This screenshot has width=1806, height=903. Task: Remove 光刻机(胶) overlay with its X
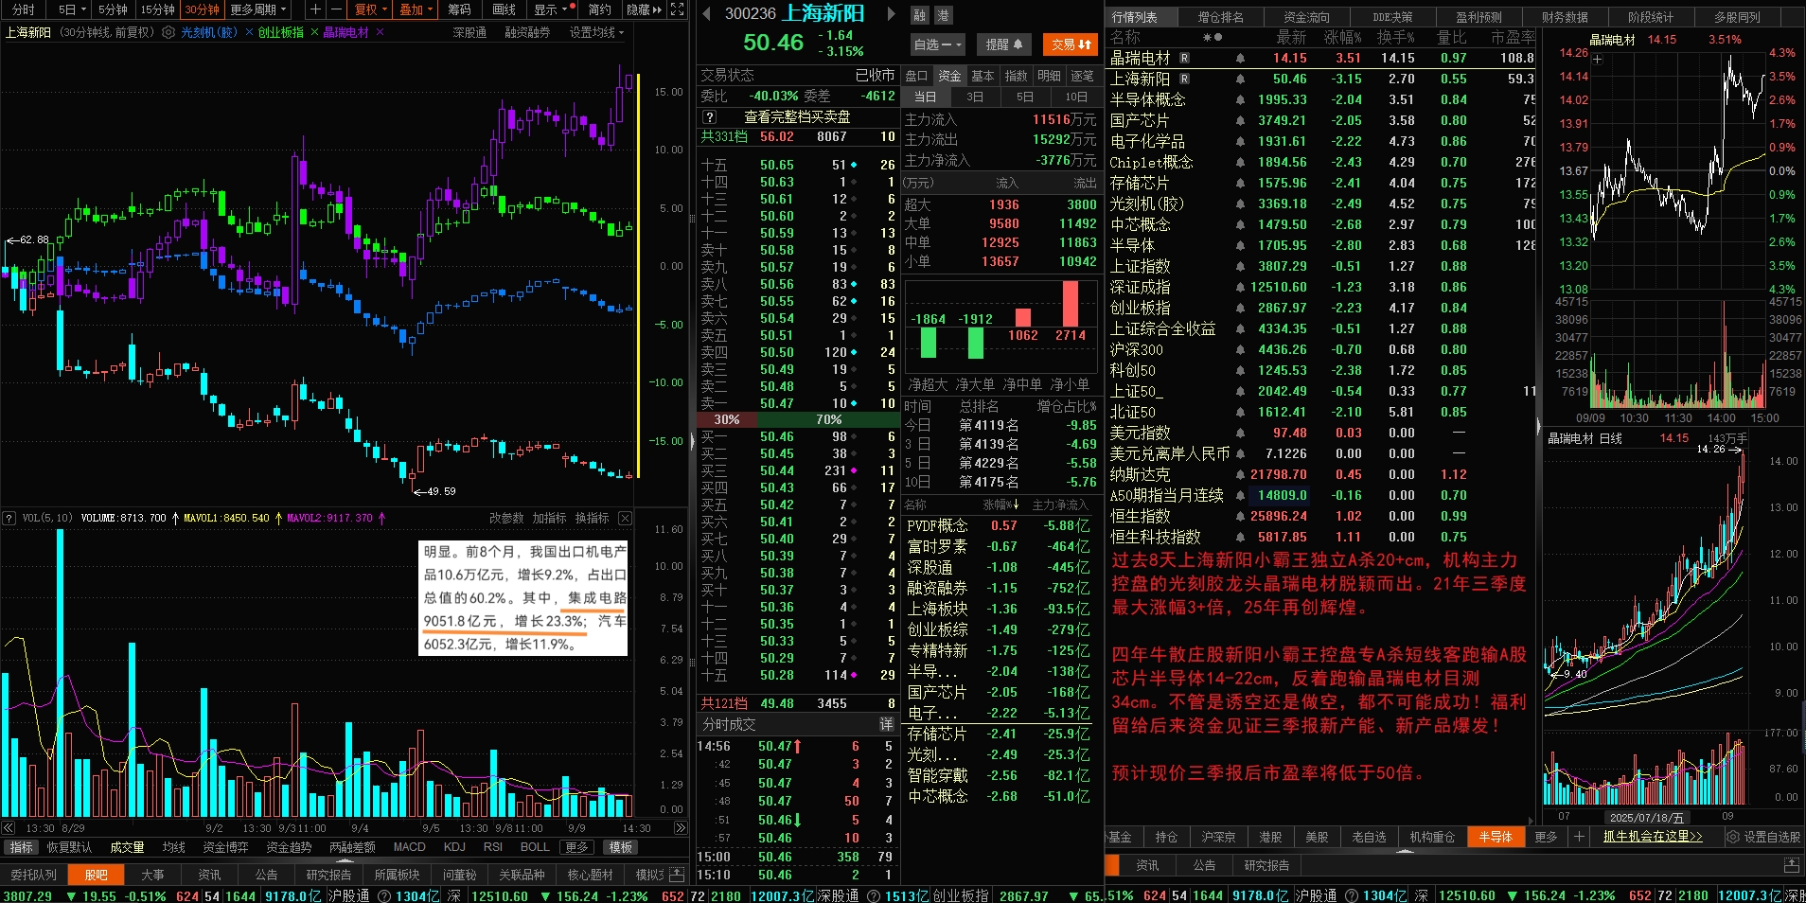tap(249, 32)
